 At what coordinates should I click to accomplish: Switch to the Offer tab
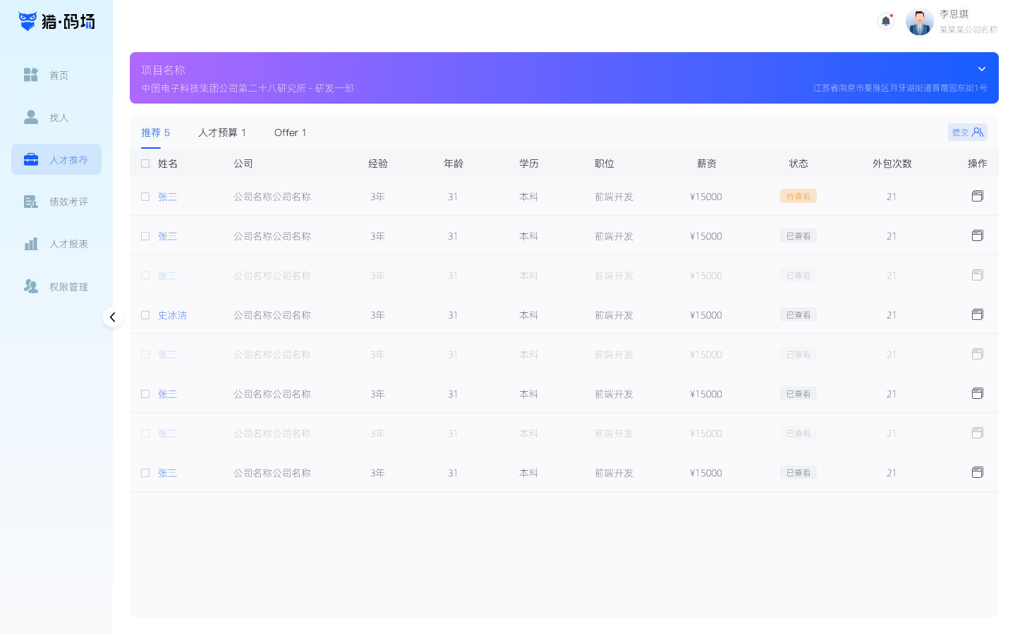pyautogui.click(x=290, y=132)
